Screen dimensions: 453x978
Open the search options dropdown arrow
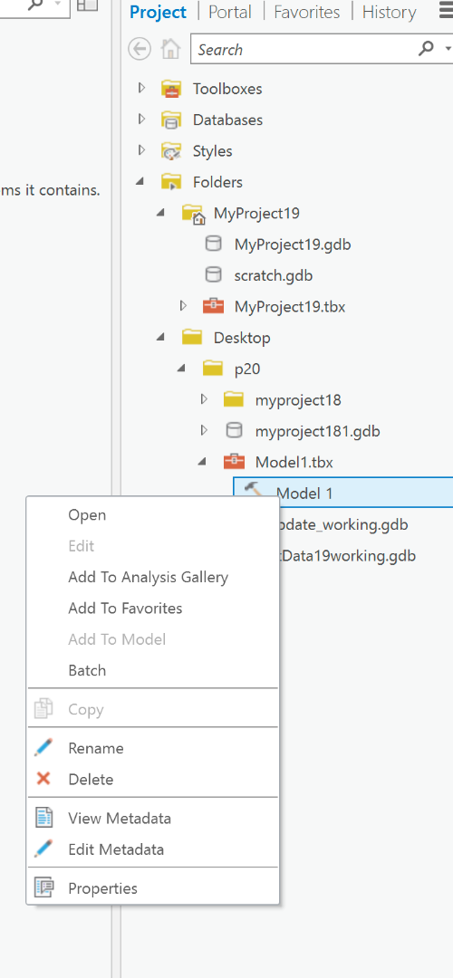[448, 49]
